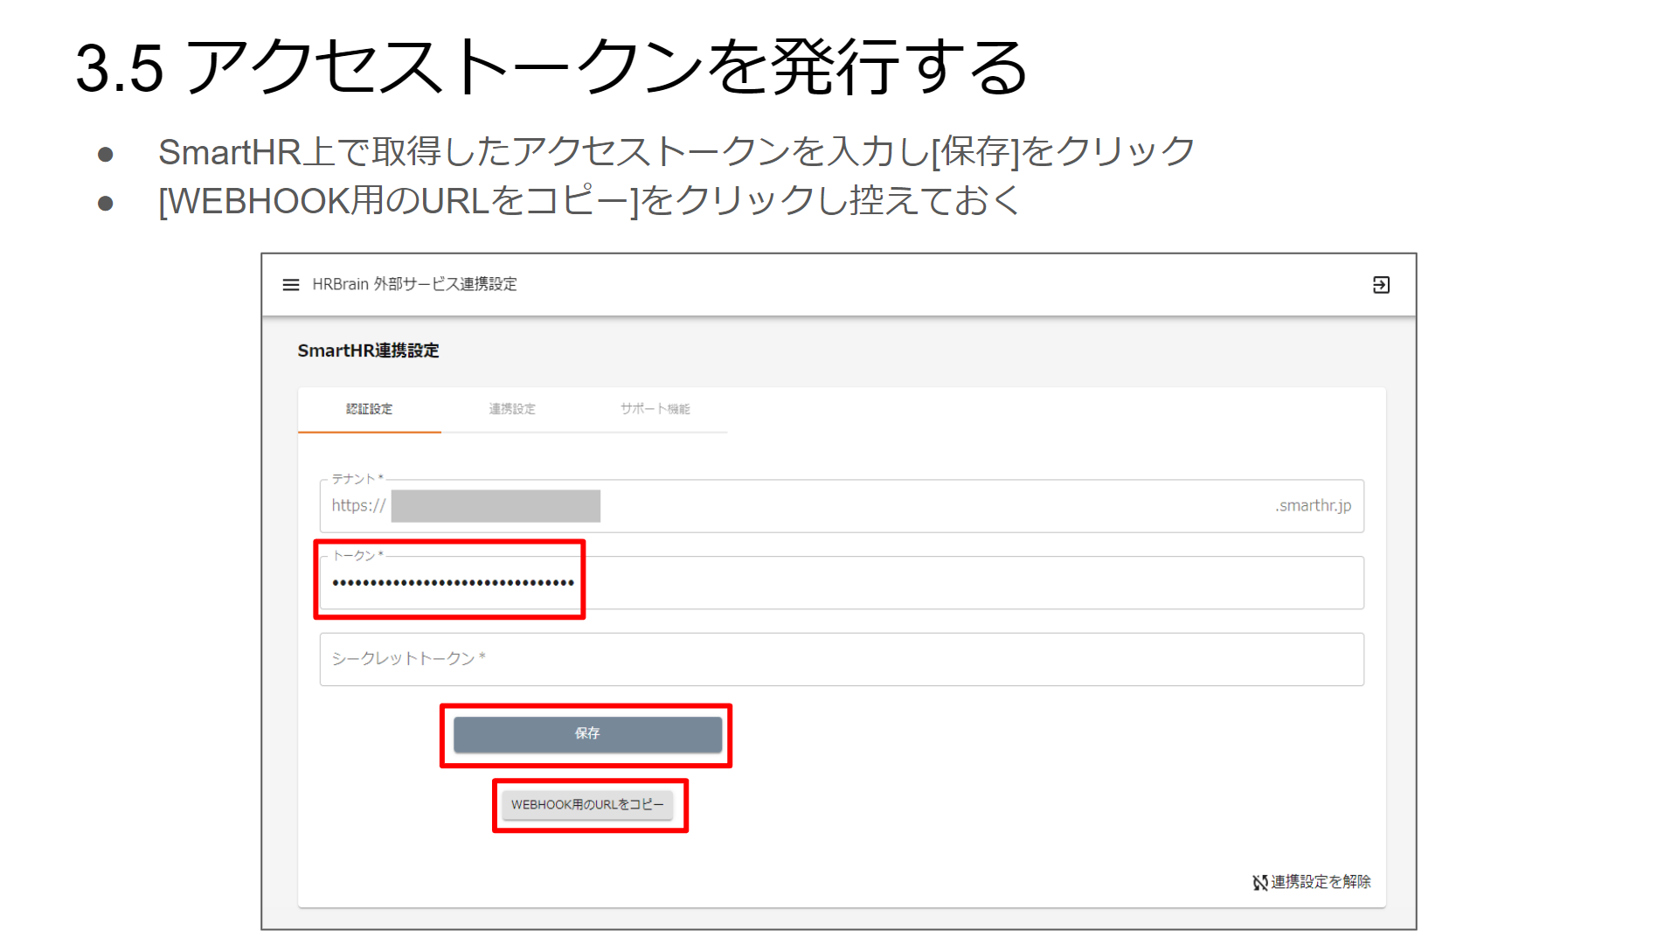Image resolution: width=1678 pixels, height=944 pixels.
Task: Click the .smarthr.jp domain suffix text
Action: coord(1313,505)
